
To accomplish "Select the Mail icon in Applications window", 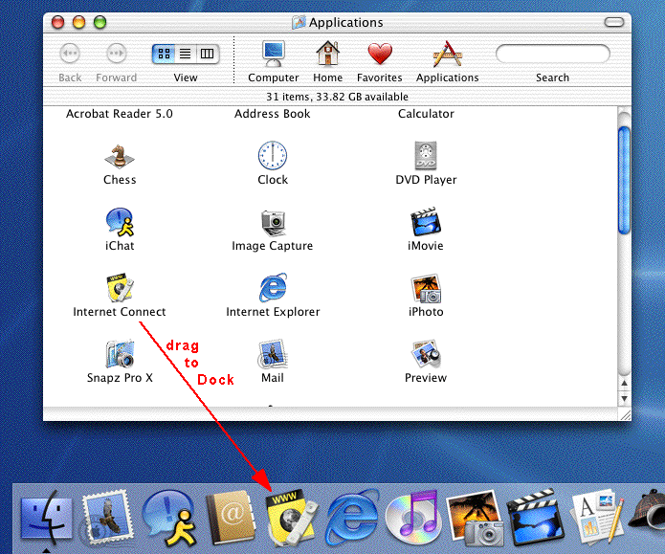I will coord(273,354).
